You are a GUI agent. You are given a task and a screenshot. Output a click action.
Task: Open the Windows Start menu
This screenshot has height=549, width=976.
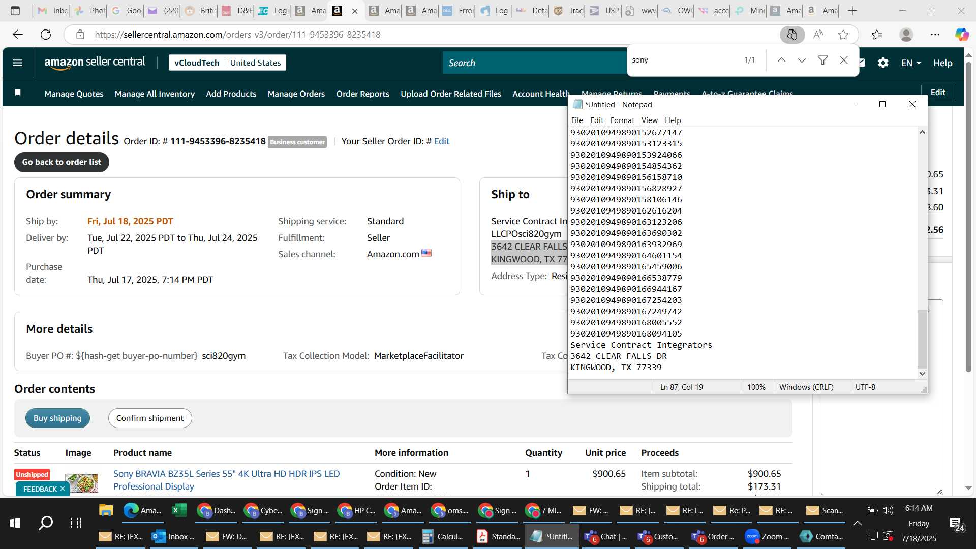tap(15, 523)
